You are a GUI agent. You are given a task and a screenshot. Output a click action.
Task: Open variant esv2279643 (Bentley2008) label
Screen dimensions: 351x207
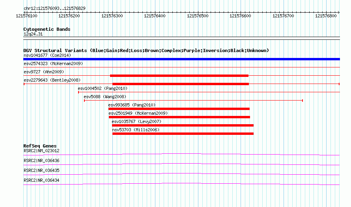click(x=52, y=80)
